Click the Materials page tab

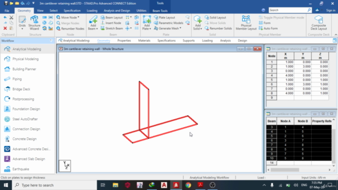point(144,41)
